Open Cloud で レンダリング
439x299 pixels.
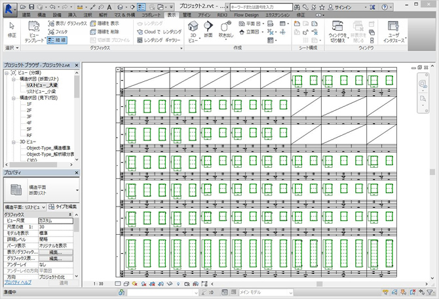159,31
